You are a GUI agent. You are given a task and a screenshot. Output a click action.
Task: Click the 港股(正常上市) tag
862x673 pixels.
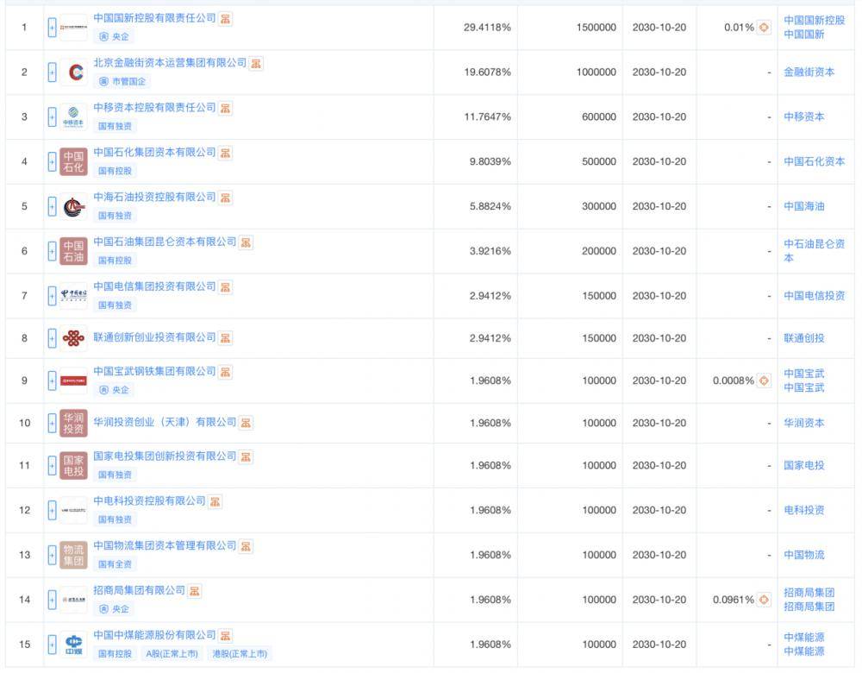pyautogui.click(x=240, y=654)
